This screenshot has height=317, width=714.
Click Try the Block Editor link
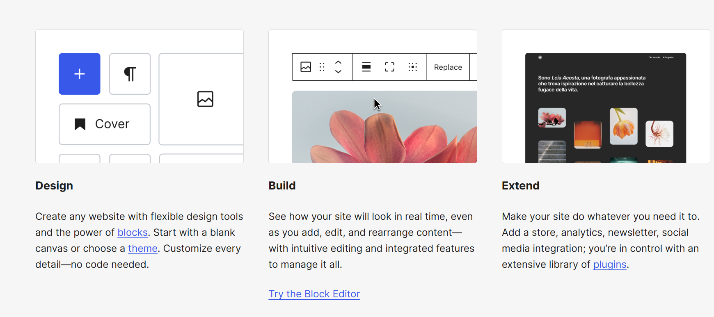coord(314,294)
